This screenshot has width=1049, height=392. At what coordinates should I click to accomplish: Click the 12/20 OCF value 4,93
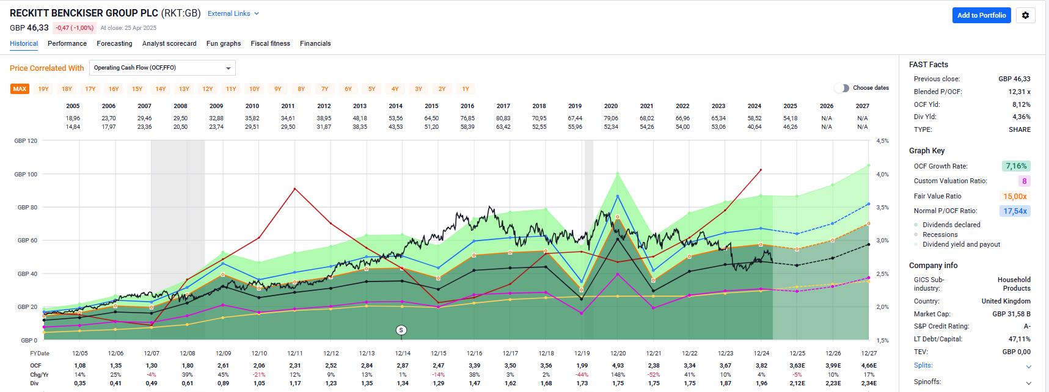618,366
